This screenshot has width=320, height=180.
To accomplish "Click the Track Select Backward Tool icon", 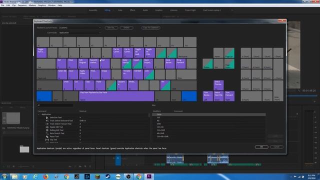I will [x=47, y=120].
